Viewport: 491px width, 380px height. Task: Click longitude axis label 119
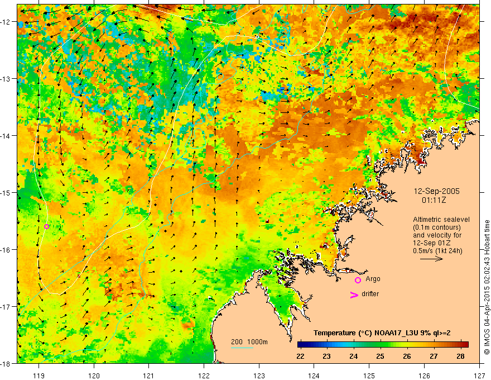pyautogui.click(x=39, y=376)
